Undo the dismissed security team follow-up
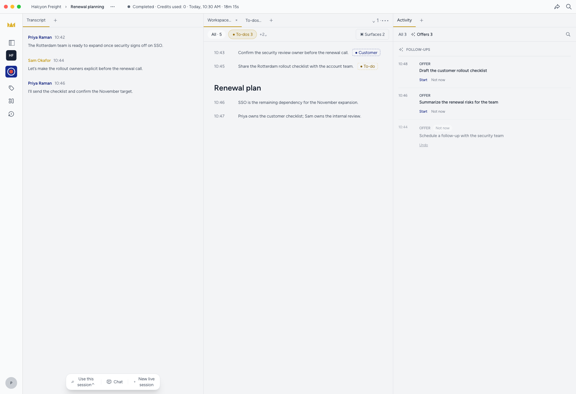 tap(424, 145)
